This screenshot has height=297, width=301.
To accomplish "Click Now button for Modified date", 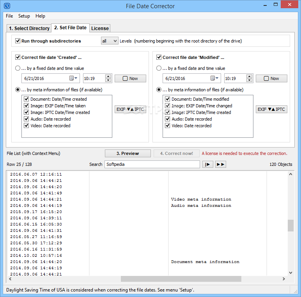I will pyautogui.click(x=271, y=78).
